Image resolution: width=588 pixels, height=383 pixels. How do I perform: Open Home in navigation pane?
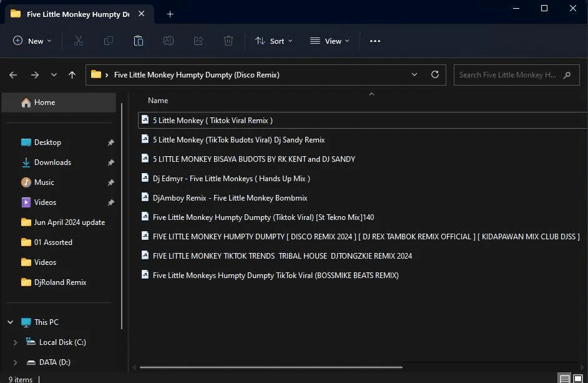[x=59, y=102]
